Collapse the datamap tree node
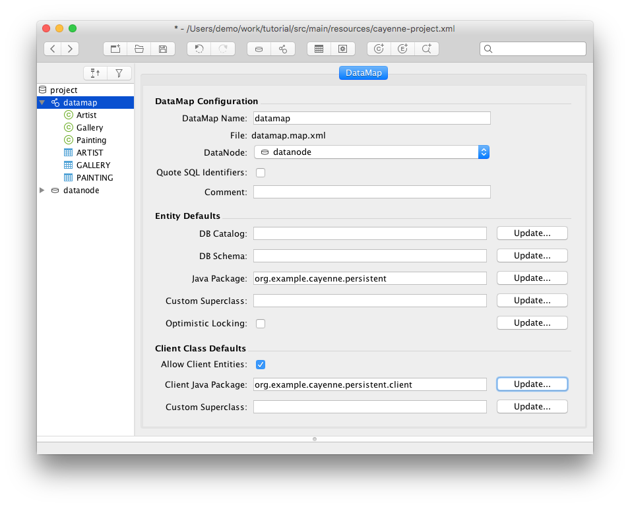This screenshot has width=630, height=507. (x=43, y=103)
